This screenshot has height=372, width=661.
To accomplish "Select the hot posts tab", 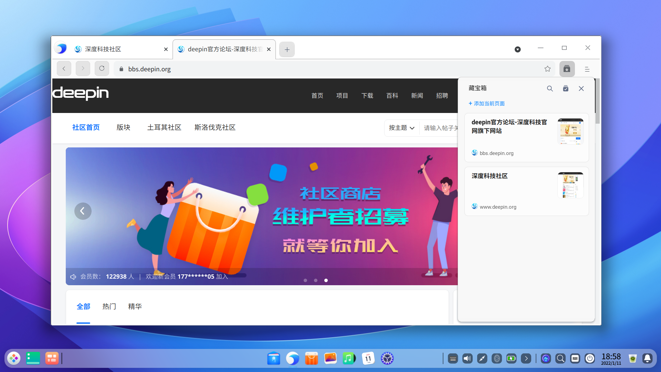I will tap(109, 306).
